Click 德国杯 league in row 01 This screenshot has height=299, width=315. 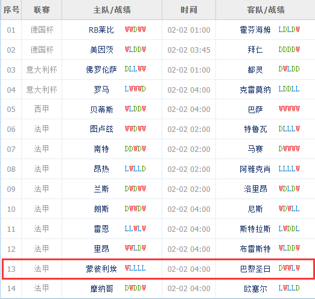(42, 30)
